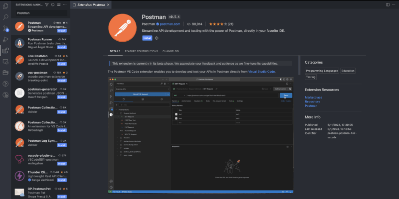The width and height of the screenshot is (399, 199).
Task: Select the Postman Runner list entry title
Action: point(40,39)
